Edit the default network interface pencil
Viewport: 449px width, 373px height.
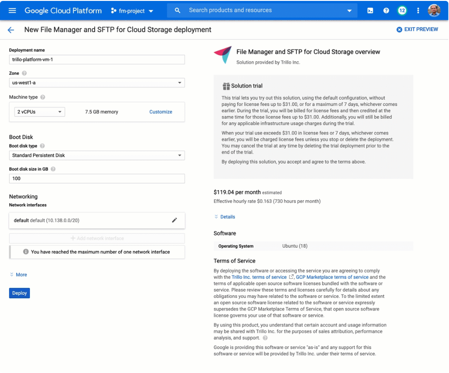click(x=174, y=220)
